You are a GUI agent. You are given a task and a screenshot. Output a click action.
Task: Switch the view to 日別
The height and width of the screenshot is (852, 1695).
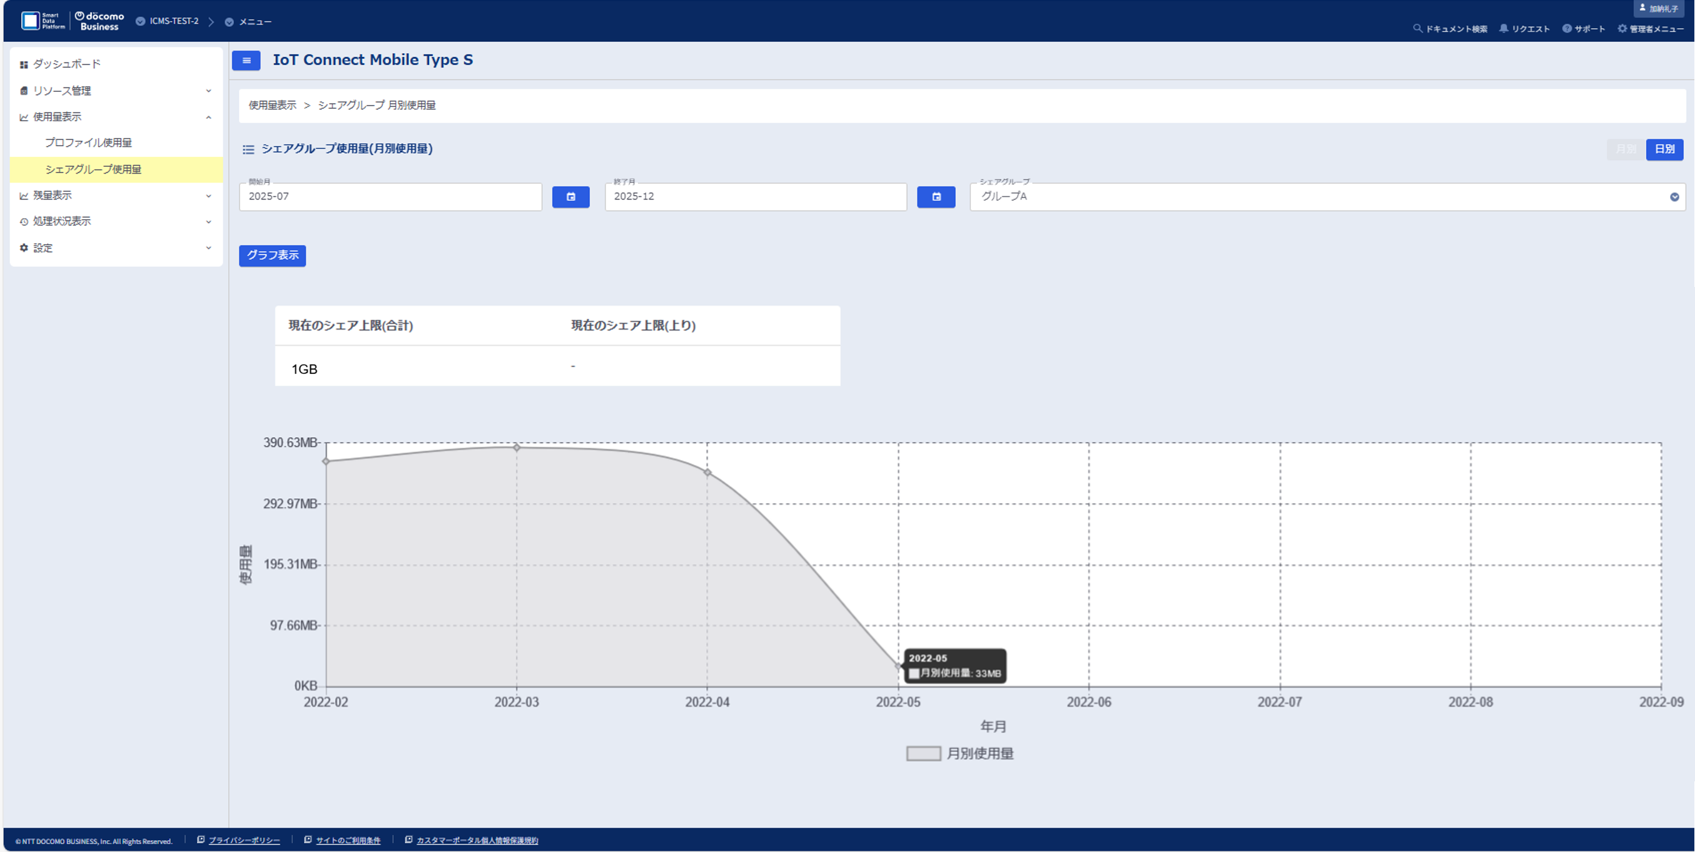point(1664,149)
